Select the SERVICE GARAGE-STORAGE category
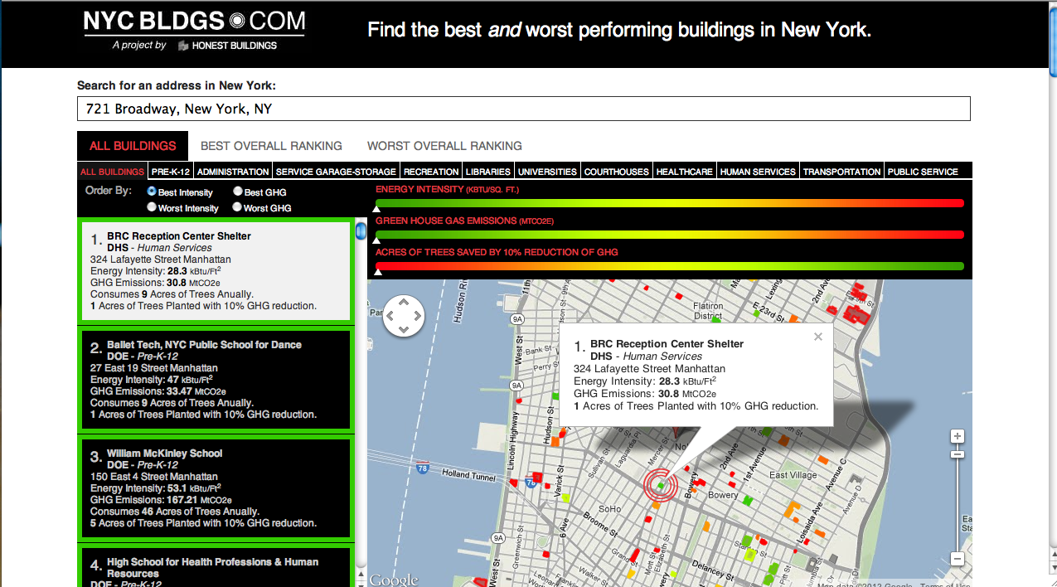Image resolution: width=1057 pixels, height=587 pixels. 336,172
